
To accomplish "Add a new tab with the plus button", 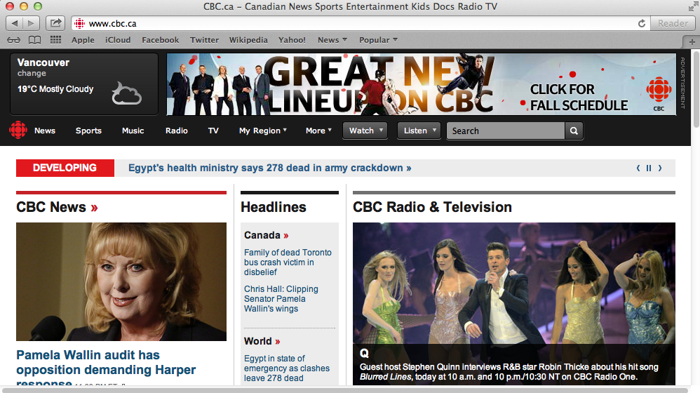I will click(x=692, y=41).
